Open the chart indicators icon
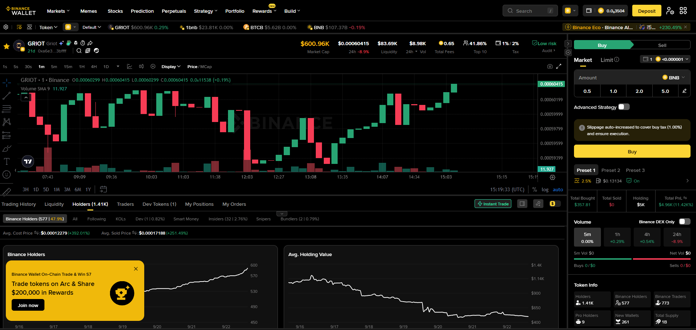The height and width of the screenshot is (330, 696). (129, 66)
